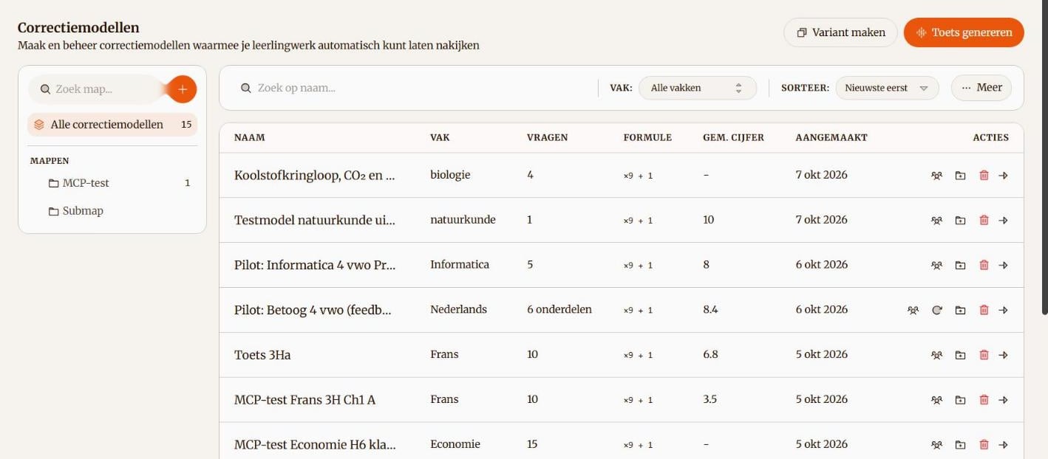Click trash icon in Pilot: Betoog row
This screenshot has height=459, width=1048.
coord(984,311)
